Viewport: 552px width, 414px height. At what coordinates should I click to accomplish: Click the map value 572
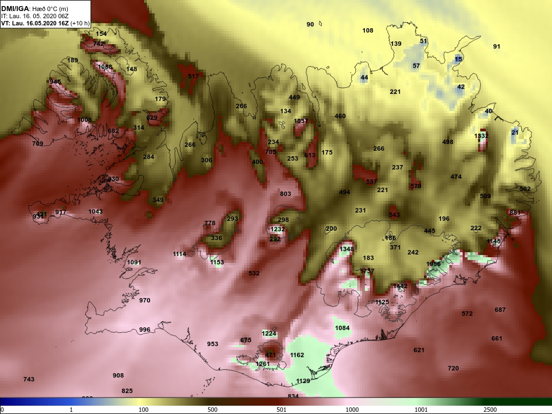point(467,314)
